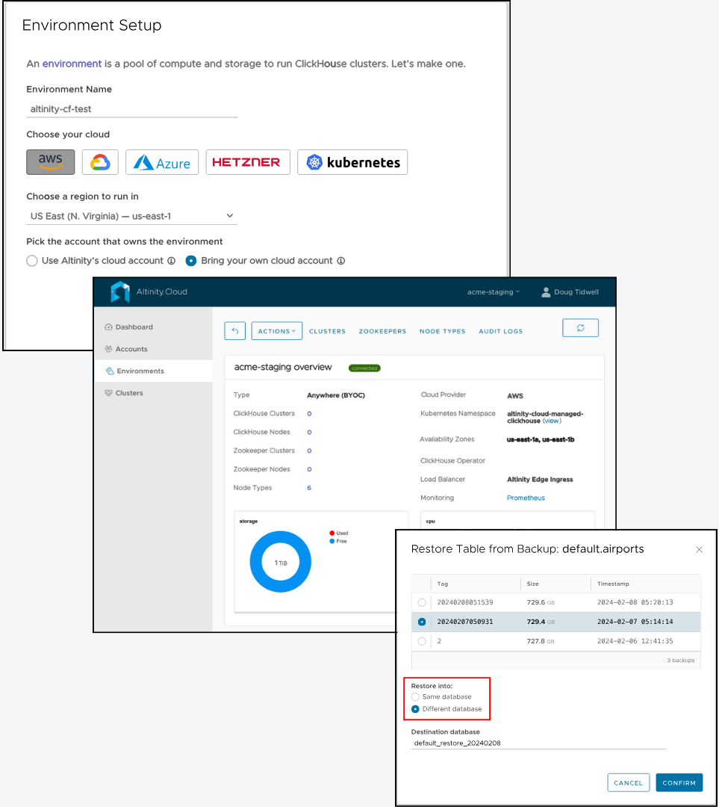Click the 729.4 GB size cell
The height and width of the screenshot is (807, 719).
tap(541, 622)
